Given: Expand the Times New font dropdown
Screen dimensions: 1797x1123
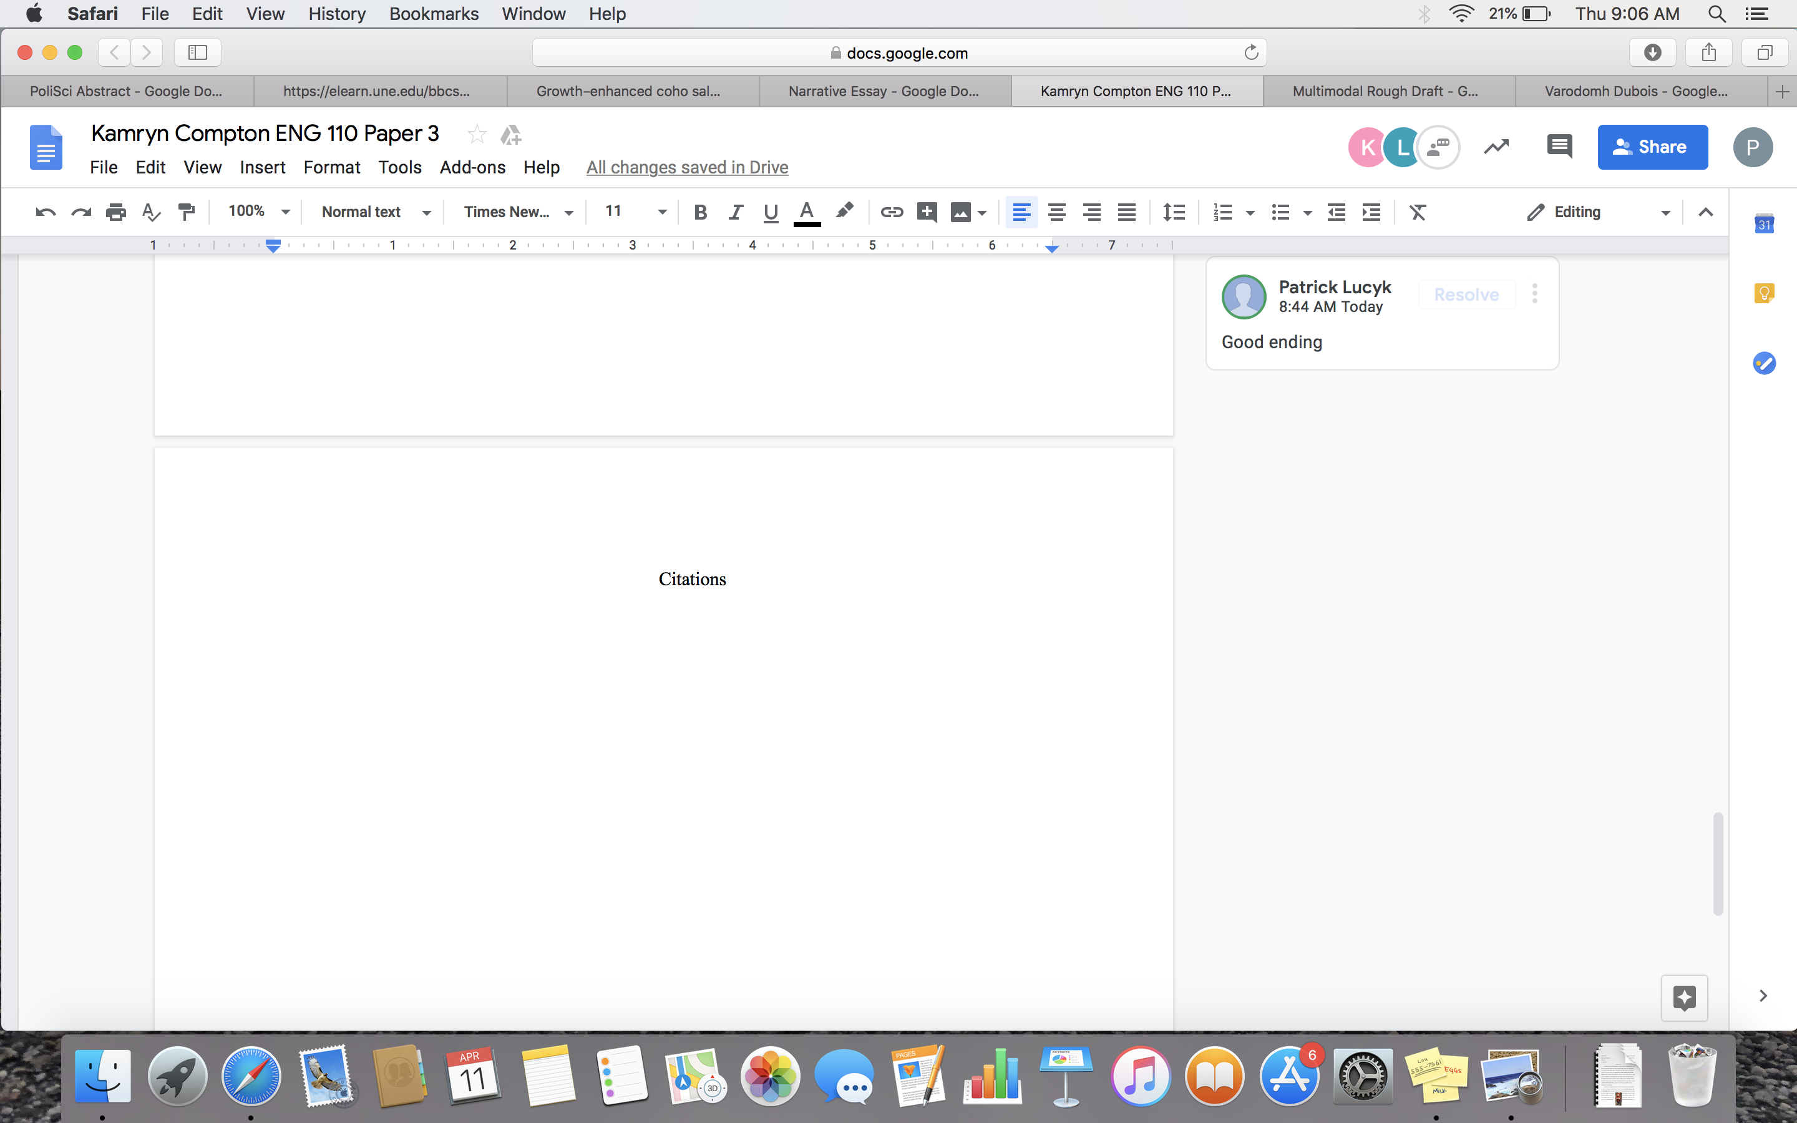Looking at the screenshot, I should click(517, 211).
